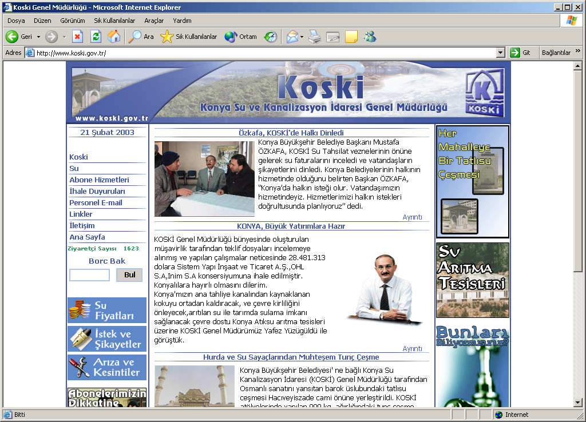Refresh the page with green arrows icon
The width and height of the screenshot is (586, 422).
[96, 37]
